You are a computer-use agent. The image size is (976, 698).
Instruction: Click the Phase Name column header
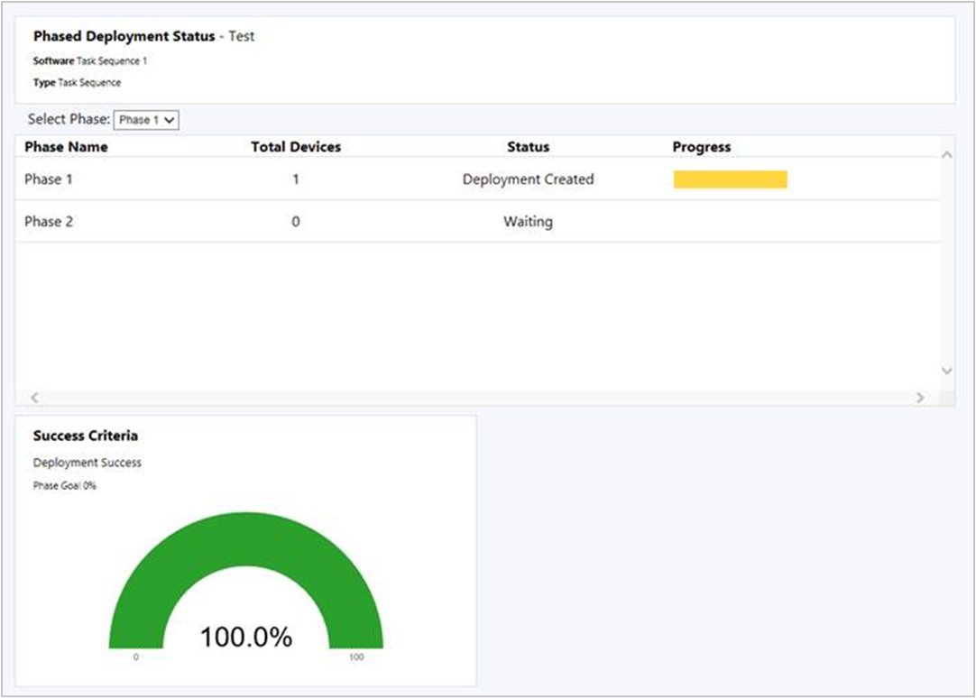[x=66, y=147]
